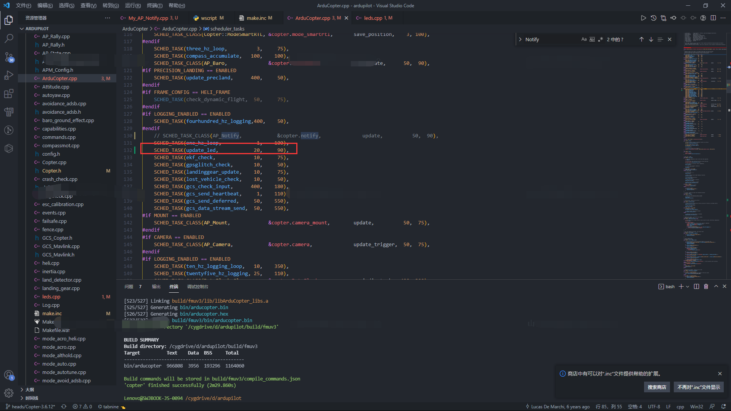
Task: Open the 终端(T) menu
Action: click(x=154, y=6)
